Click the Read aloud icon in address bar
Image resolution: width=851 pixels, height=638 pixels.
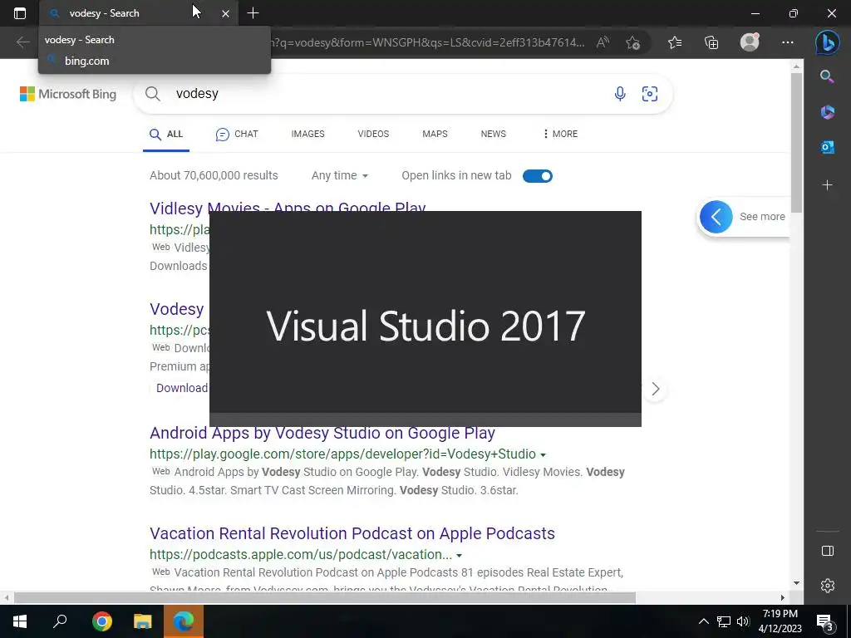pos(603,42)
